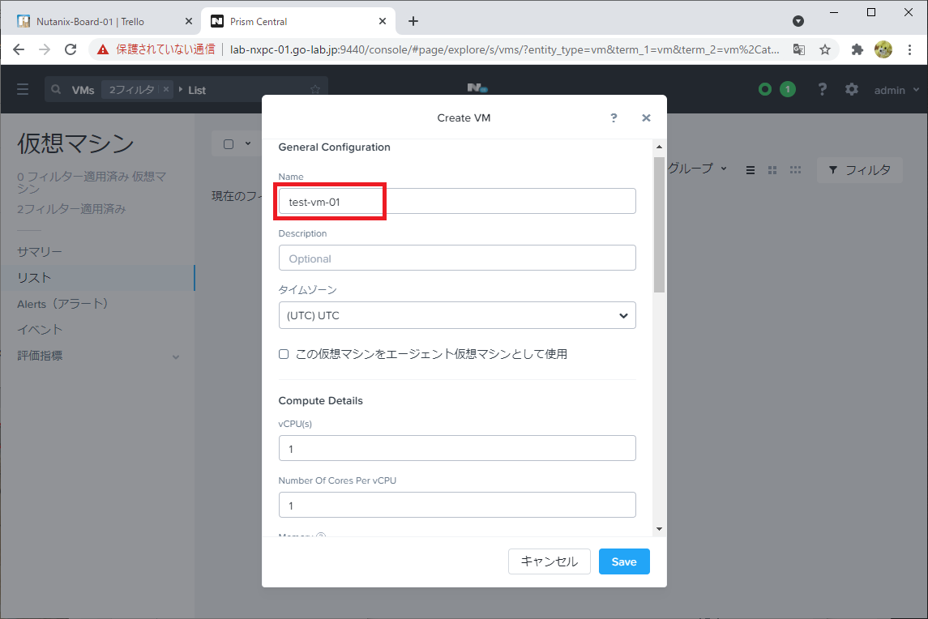
Task: Expand the admin account dropdown
Action: [x=896, y=89]
